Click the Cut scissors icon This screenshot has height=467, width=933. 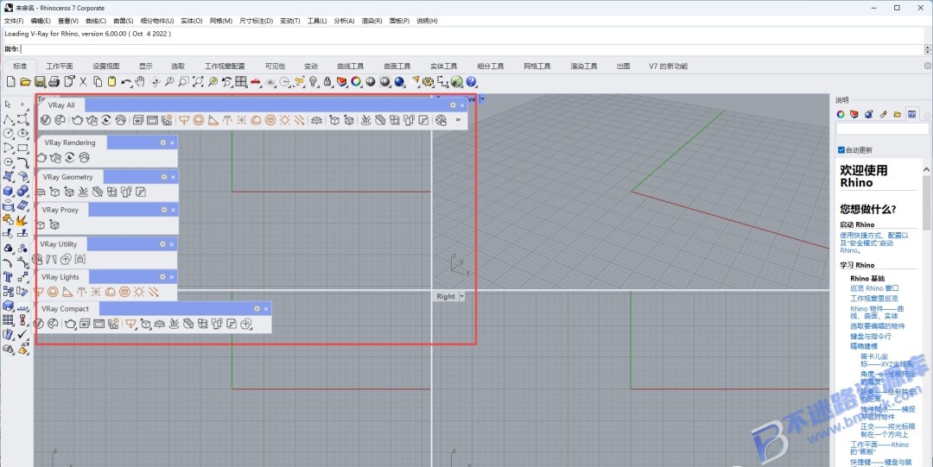[83, 81]
